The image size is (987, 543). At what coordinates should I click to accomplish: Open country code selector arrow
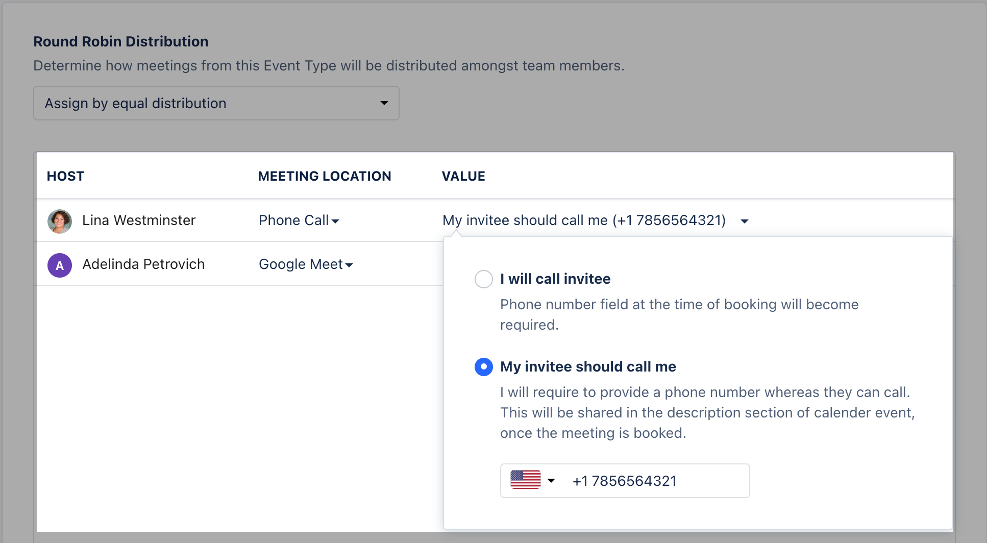coord(551,481)
